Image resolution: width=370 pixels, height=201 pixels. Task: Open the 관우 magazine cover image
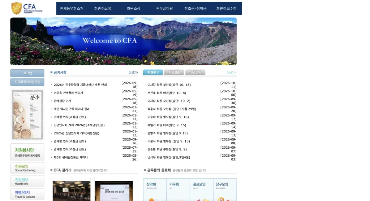coord(27,114)
